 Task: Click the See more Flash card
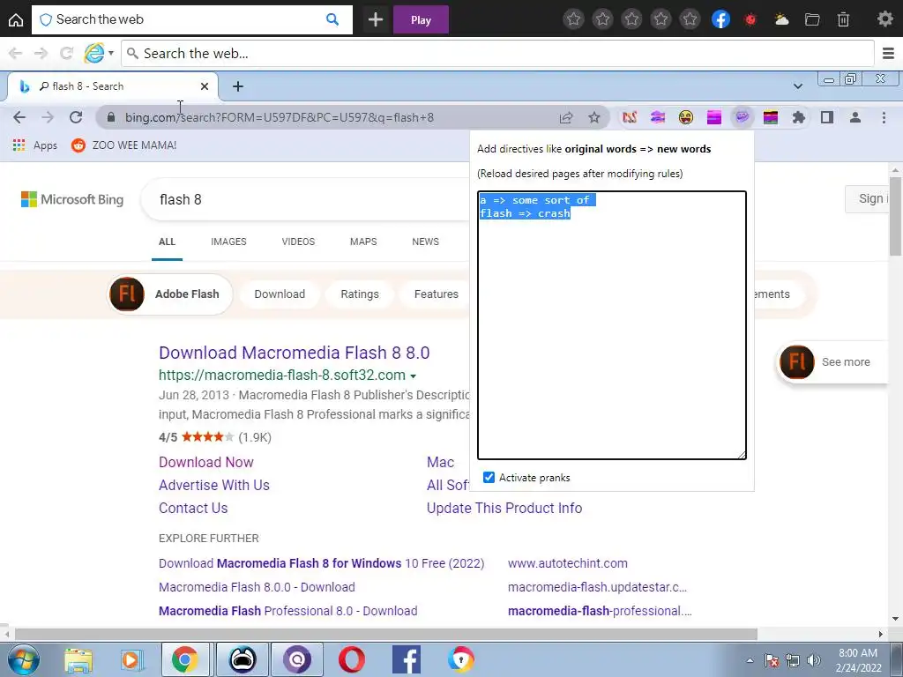832,362
